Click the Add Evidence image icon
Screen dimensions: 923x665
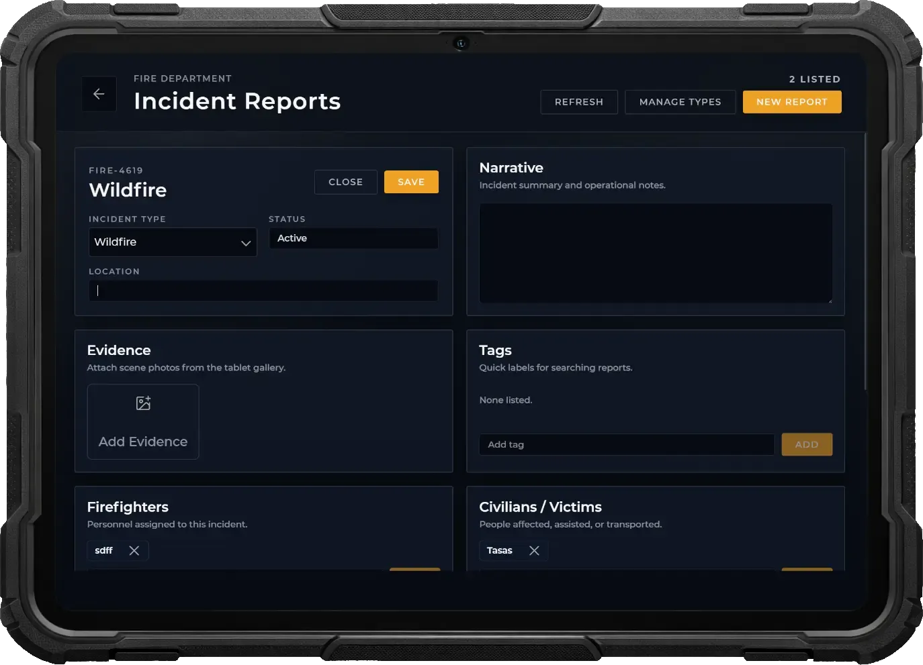[x=143, y=403]
